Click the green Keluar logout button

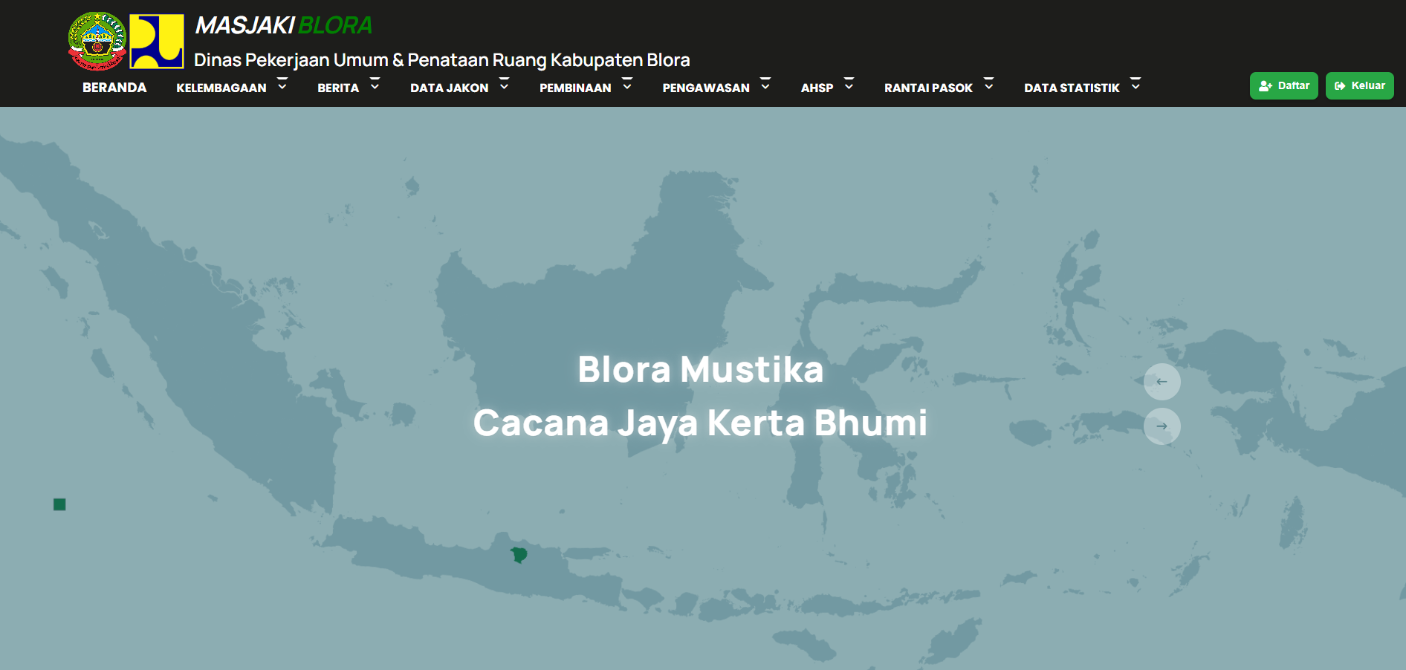[x=1359, y=85]
